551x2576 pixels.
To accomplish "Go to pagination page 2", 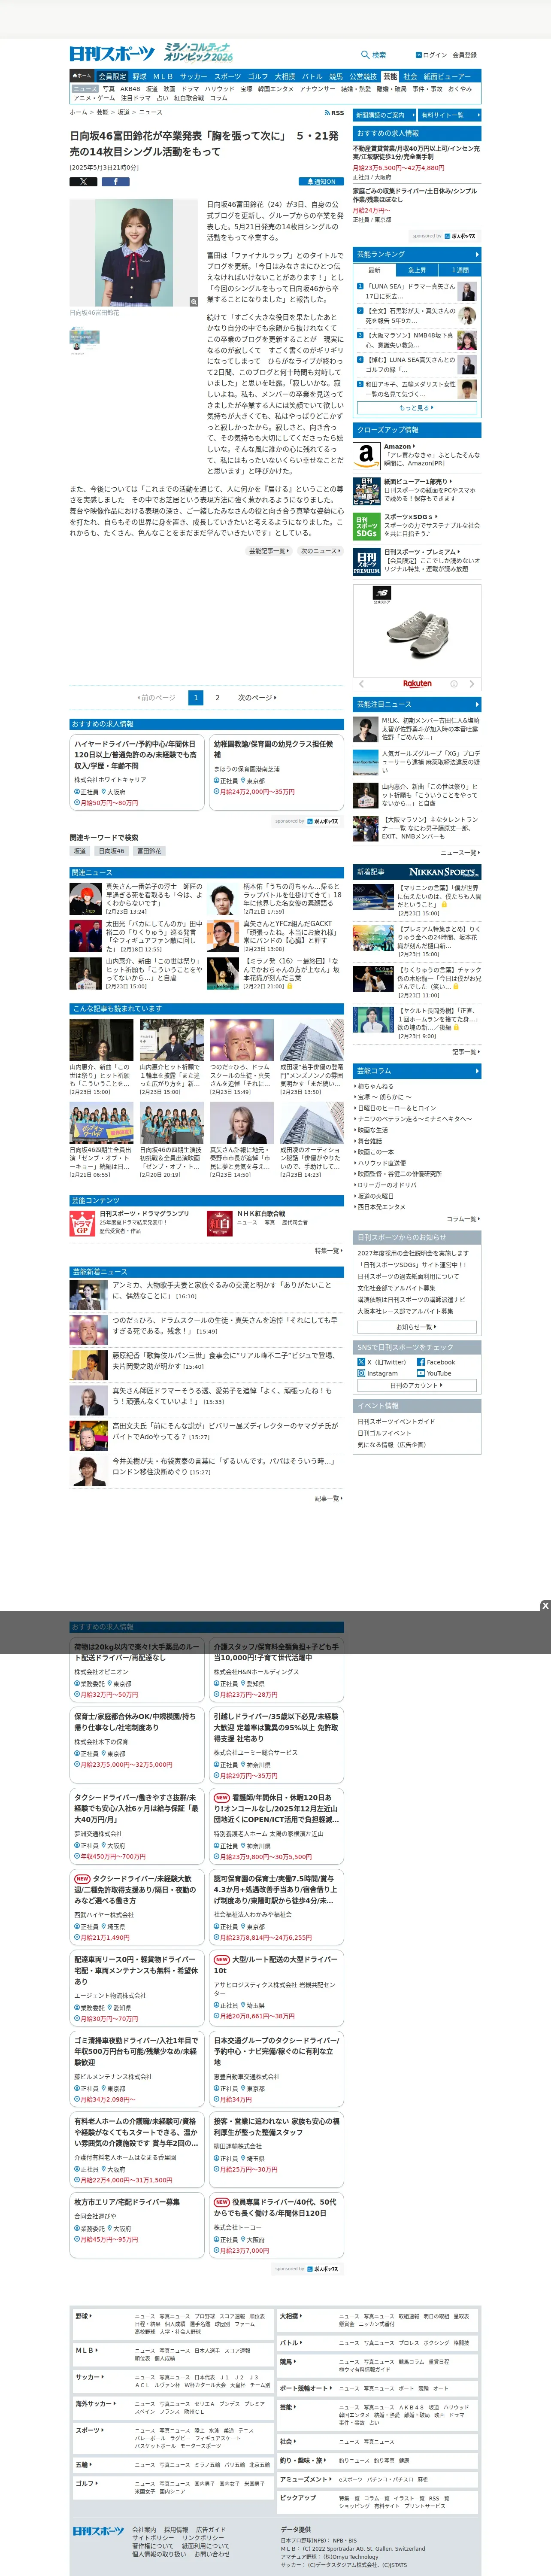I will (x=218, y=698).
